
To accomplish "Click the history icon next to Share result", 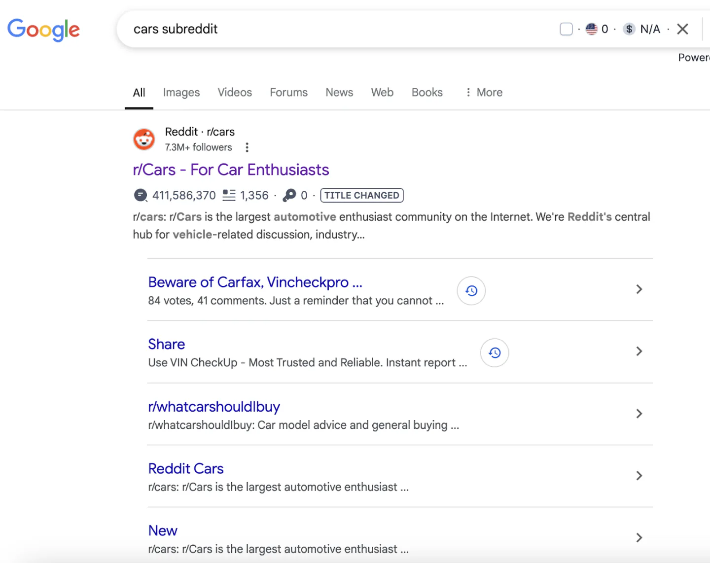I will 495,353.
